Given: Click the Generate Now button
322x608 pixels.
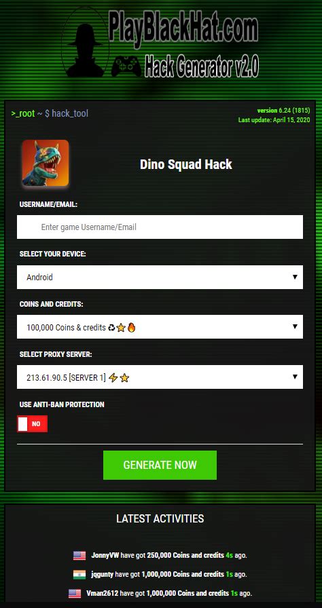Looking at the screenshot, I should [x=160, y=465].
